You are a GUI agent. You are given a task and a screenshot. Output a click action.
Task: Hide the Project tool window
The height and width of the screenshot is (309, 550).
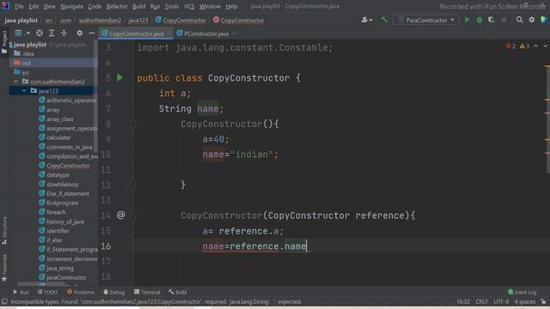click(92, 33)
